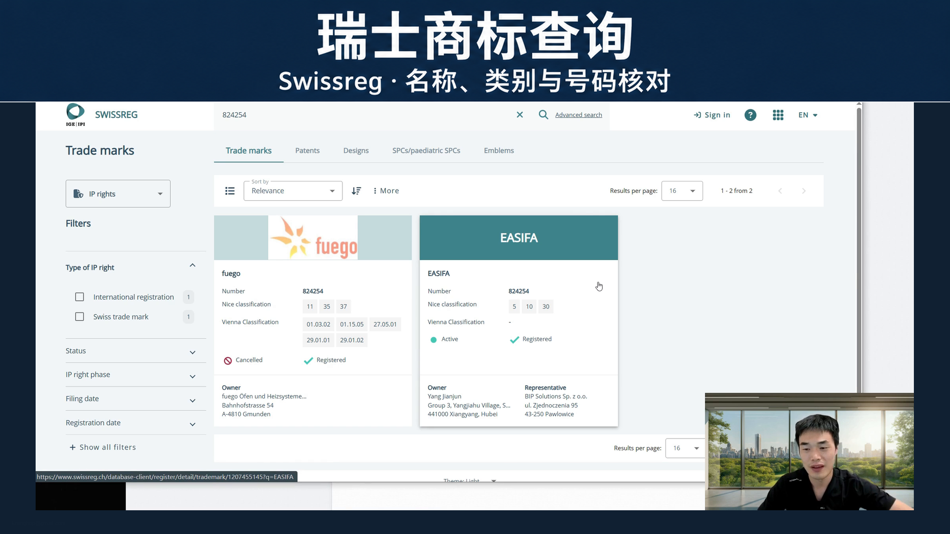Open the EASIFA trade mark title
Viewport: 950px width, 534px height.
pos(438,273)
